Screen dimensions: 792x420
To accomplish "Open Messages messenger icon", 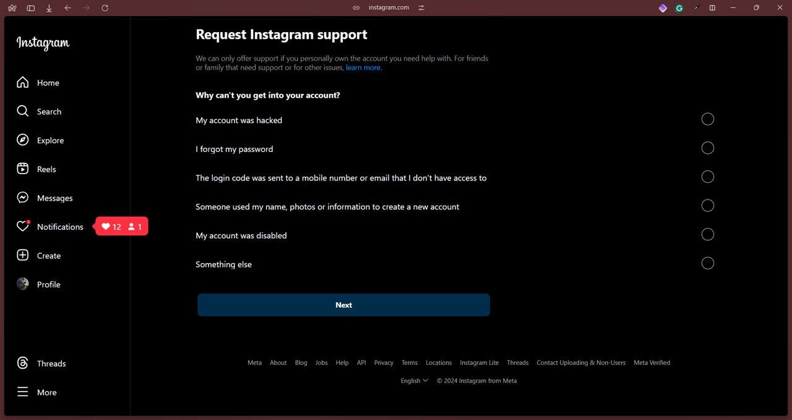I will point(23,198).
